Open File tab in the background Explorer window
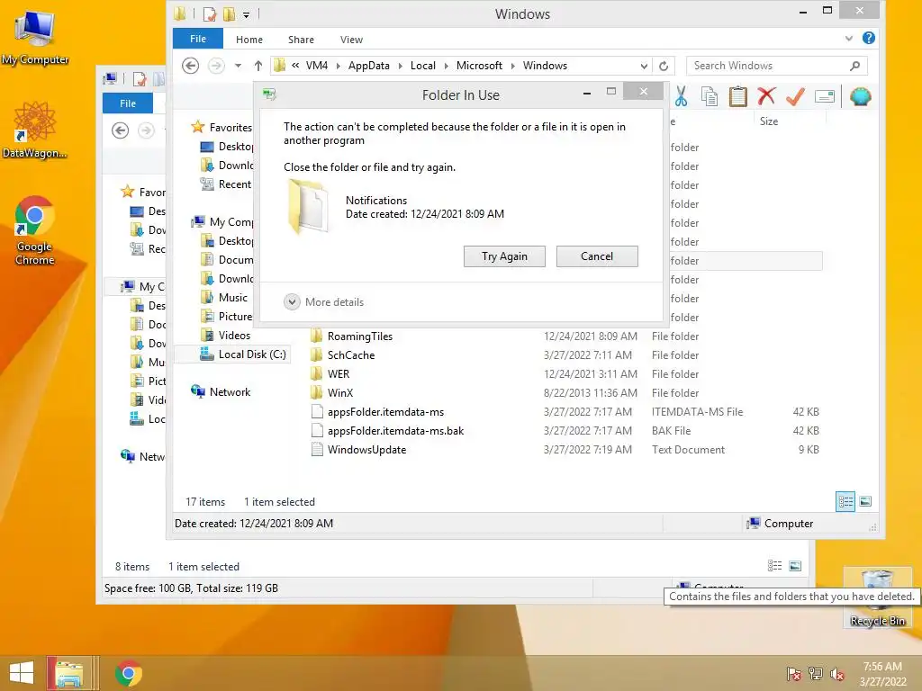 coord(128,103)
